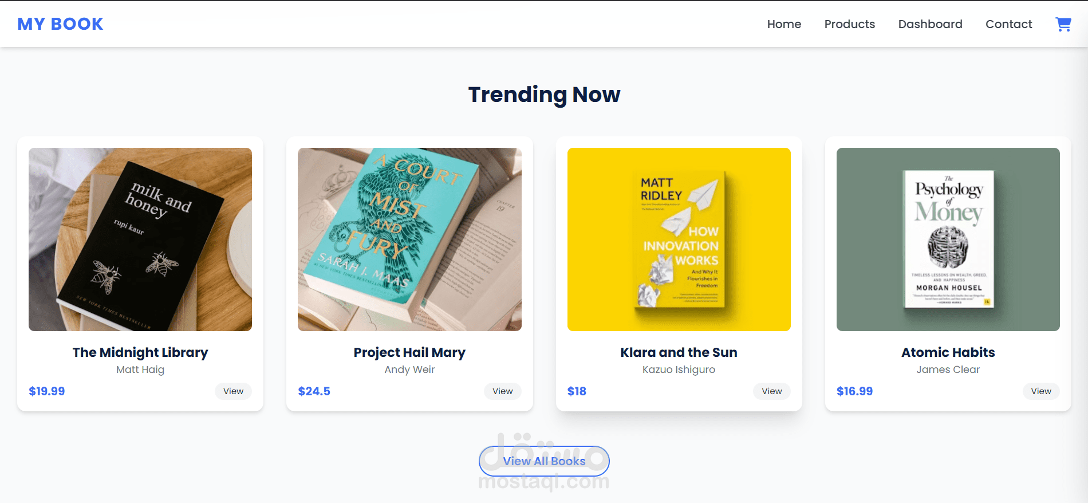Click The Midnight Library title
Screen dimensions: 1088x503
(140, 352)
